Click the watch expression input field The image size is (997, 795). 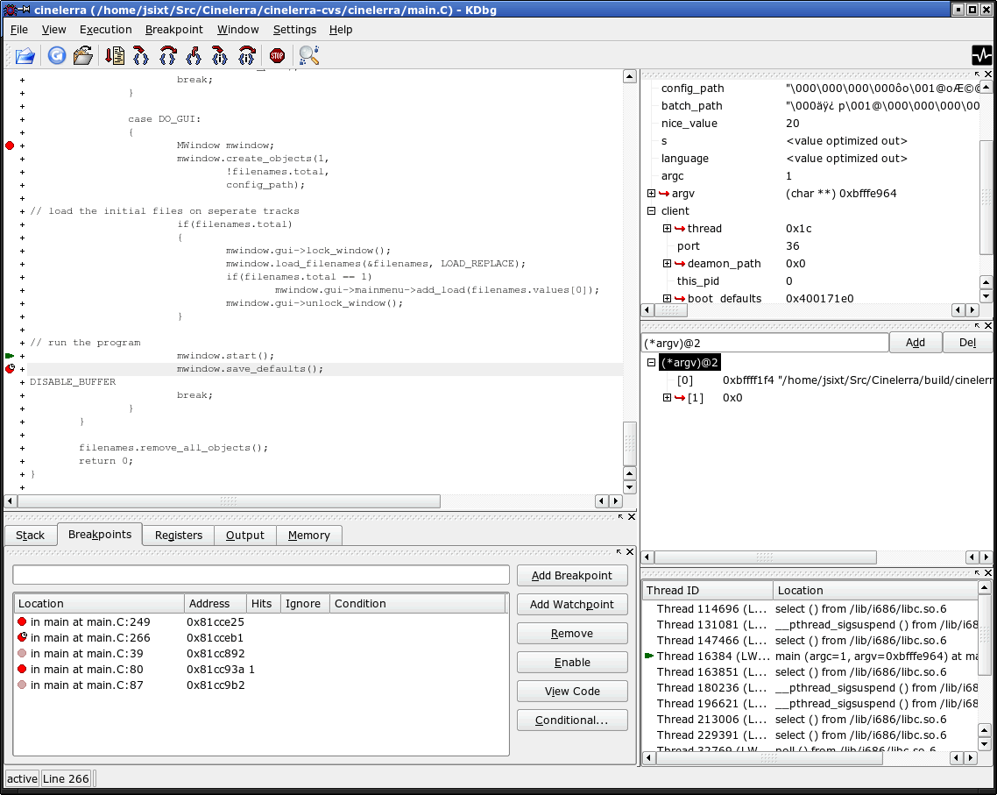(765, 343)
